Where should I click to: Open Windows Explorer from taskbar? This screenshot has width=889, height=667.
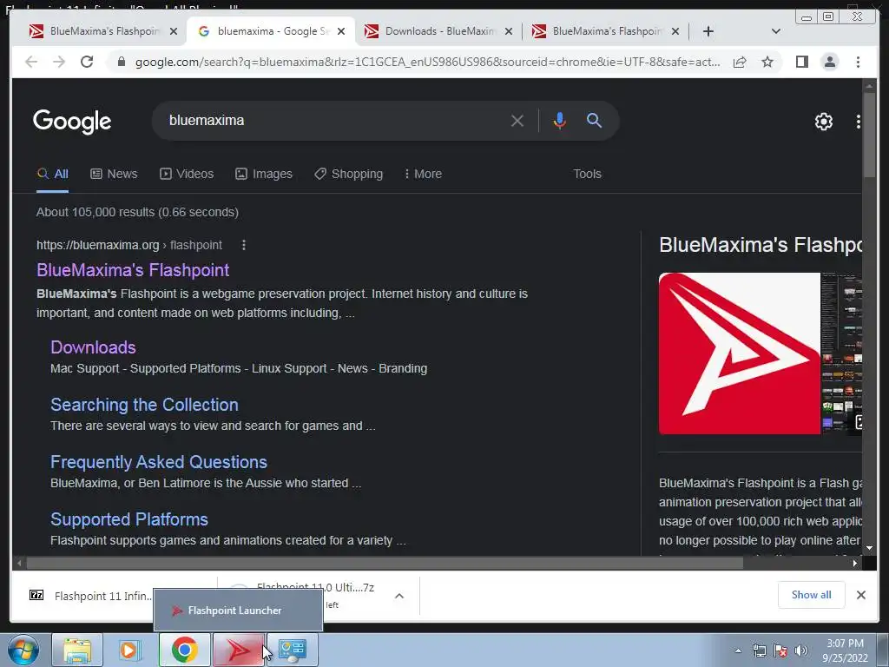[77, 650]
